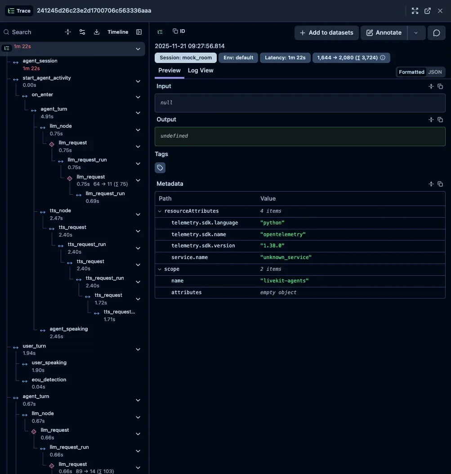Switch to the Log View tab
The width and height of the screenshot is (451, 474).
click(201, 71)
